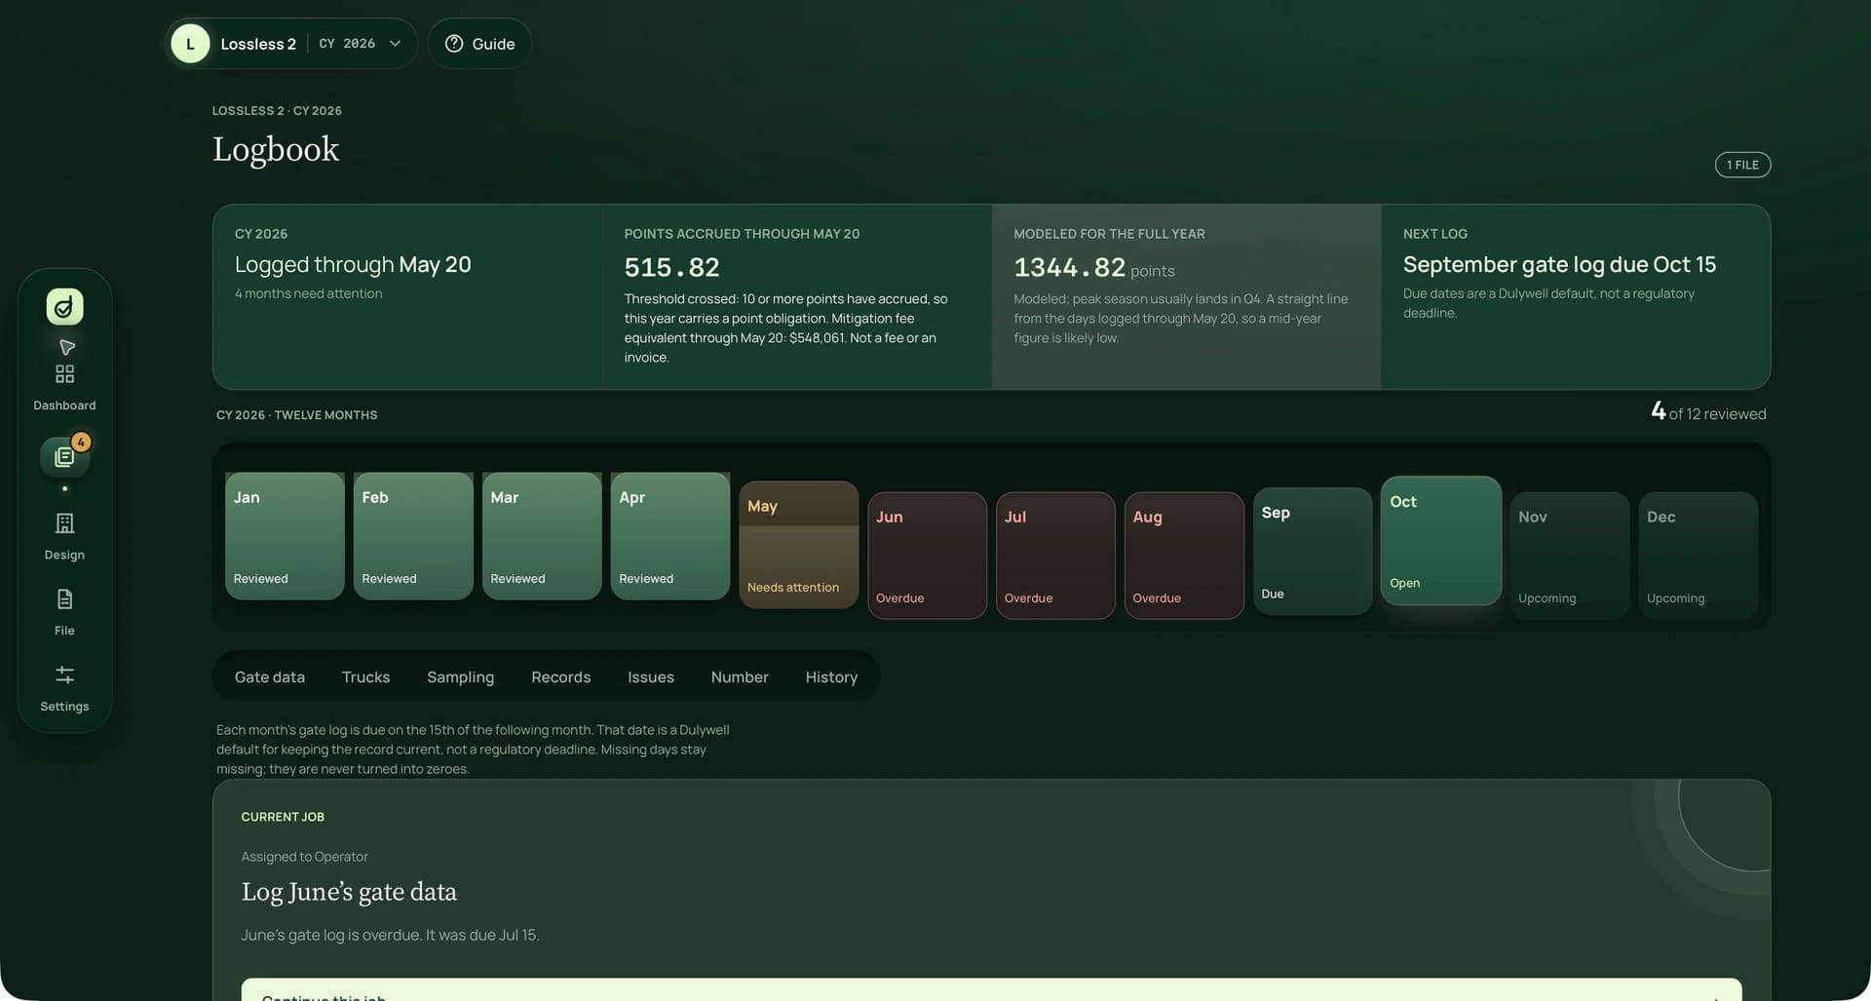Open the Dashboard grid icon
1871x1001 pixels.
point(64,374)
